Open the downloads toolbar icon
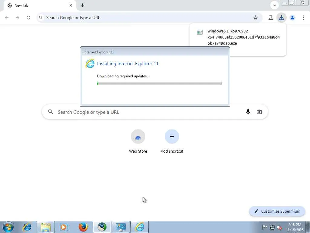 [x=281, y=18]
